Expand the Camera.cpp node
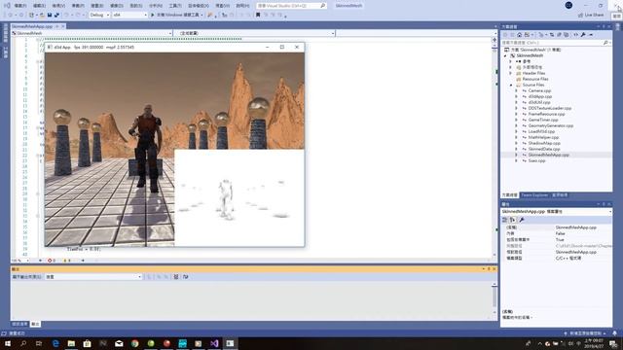Screen dimensions: 623x350 (516, 90)
